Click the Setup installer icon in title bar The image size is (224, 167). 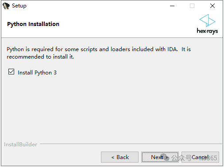pyautogui.click(x=6, y=6)
